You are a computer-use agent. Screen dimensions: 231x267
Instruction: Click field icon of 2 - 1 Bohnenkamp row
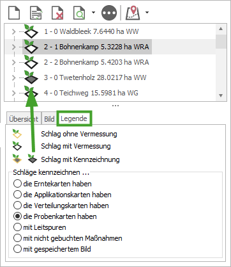[x=31, y=47]
